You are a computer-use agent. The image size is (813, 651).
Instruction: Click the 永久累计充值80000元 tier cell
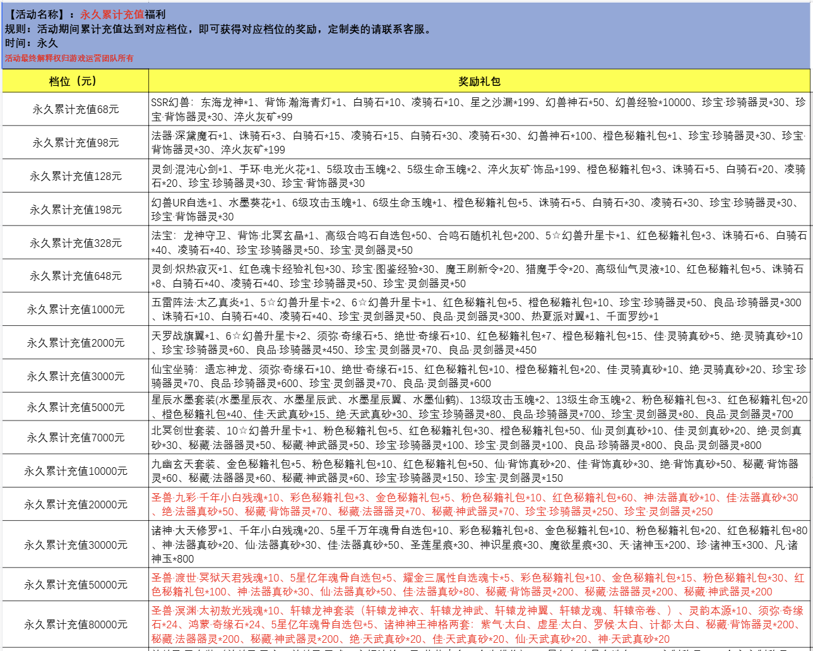75,624
